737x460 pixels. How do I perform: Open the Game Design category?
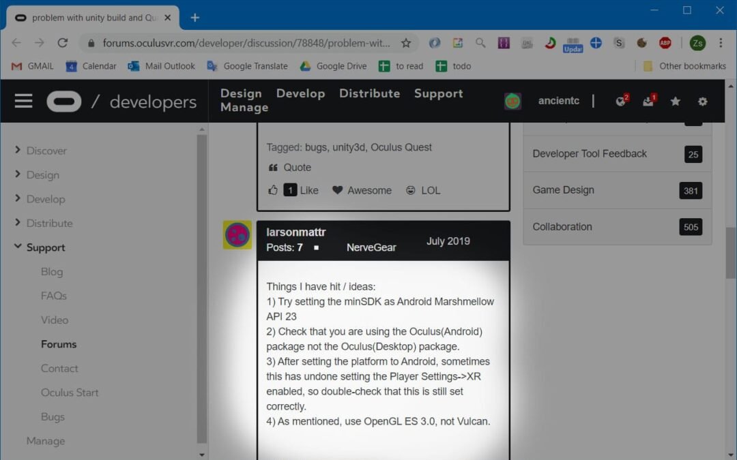pyautogui.click(x=563, y=190)
